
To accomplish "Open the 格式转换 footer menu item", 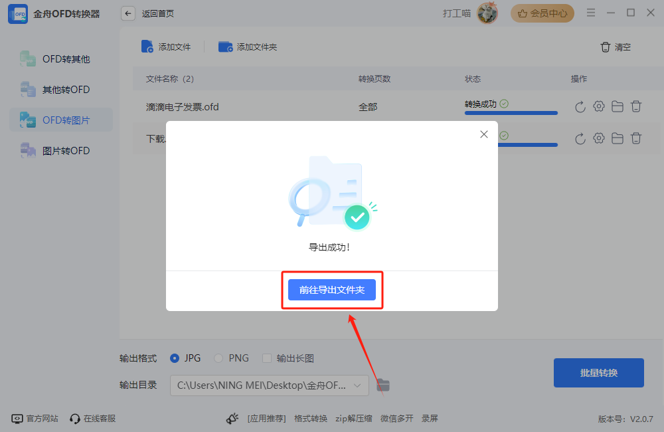I will [x=310, y=418].
